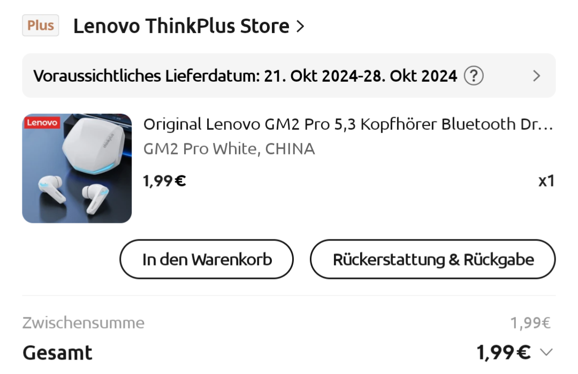Viewport: 578px width, 374px height.
Task: Click the delivery date banner
Action: click(289, 75)
